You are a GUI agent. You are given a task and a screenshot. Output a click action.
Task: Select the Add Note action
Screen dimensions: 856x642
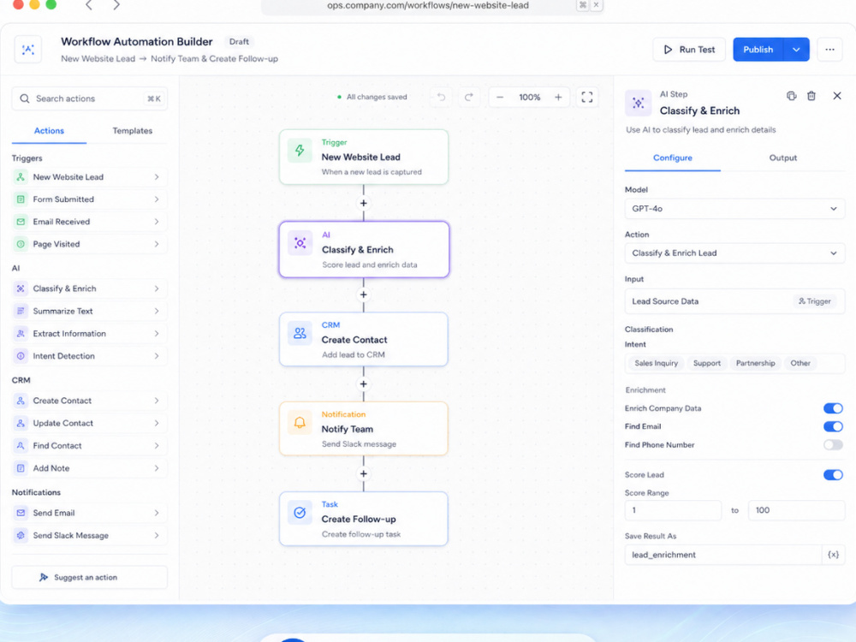(x=90, y=468)
